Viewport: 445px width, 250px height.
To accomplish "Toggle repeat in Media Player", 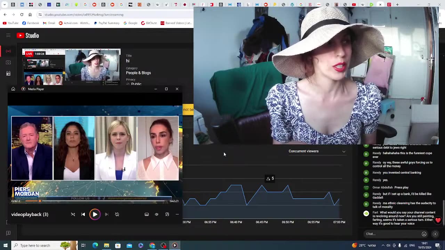I will coord(117,214).
